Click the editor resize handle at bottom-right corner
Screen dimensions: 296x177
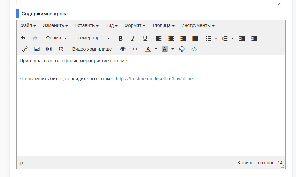(x=283, y=166)
